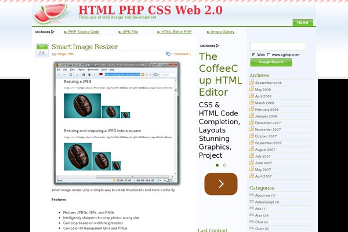Click folder icon beside February 2008

[252, 109]
